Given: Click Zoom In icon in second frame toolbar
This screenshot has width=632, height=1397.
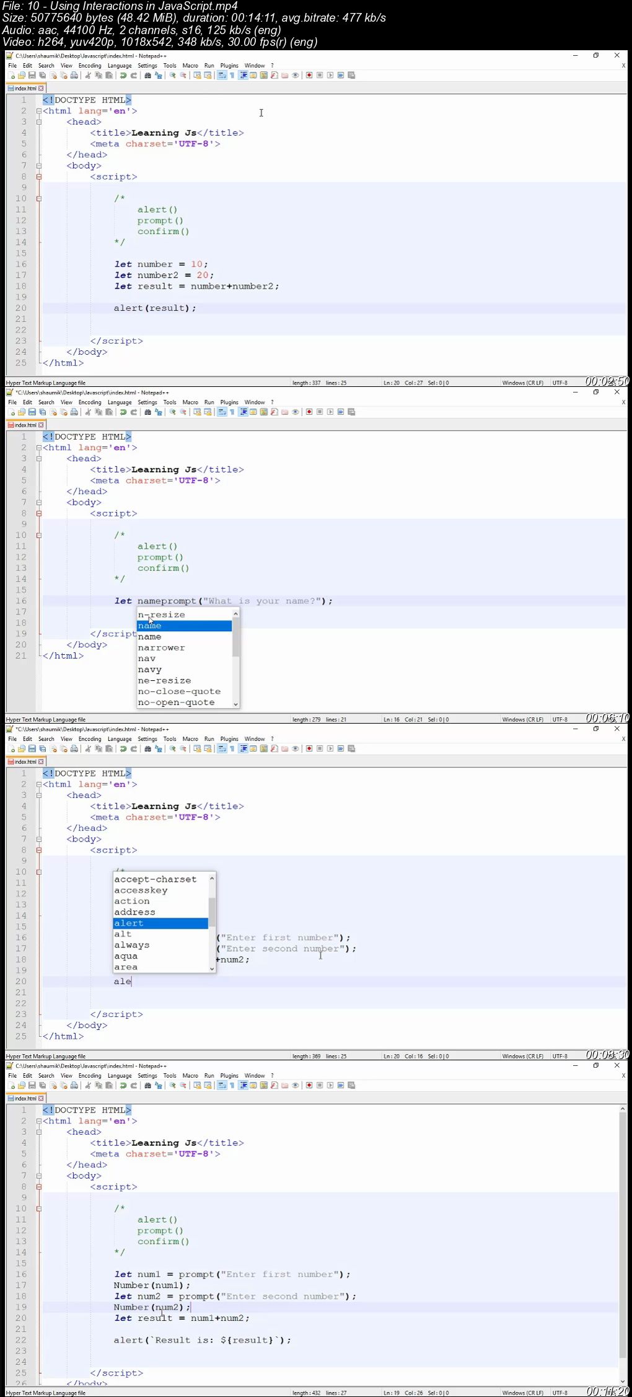Looking at the screenshot, I should coord(172,412).
